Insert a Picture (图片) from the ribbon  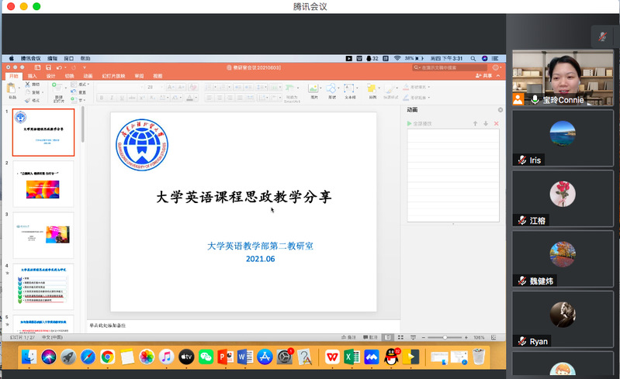click(x=313, y=88)
